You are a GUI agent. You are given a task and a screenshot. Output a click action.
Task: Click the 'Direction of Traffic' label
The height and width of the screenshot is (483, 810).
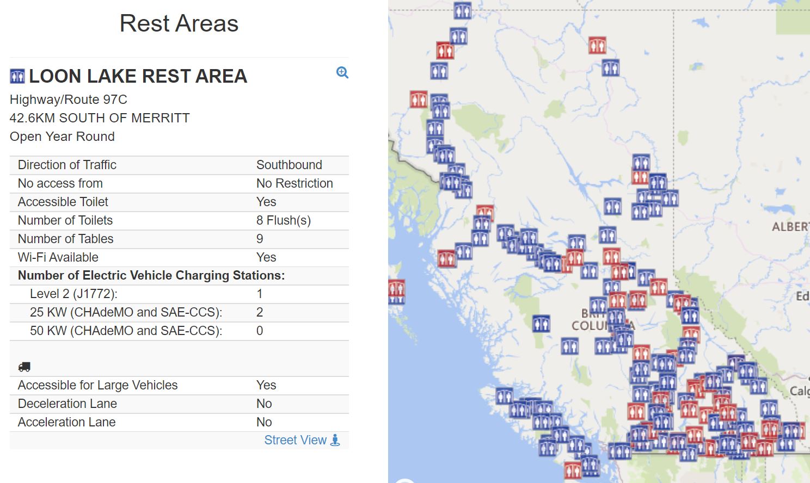67,165
